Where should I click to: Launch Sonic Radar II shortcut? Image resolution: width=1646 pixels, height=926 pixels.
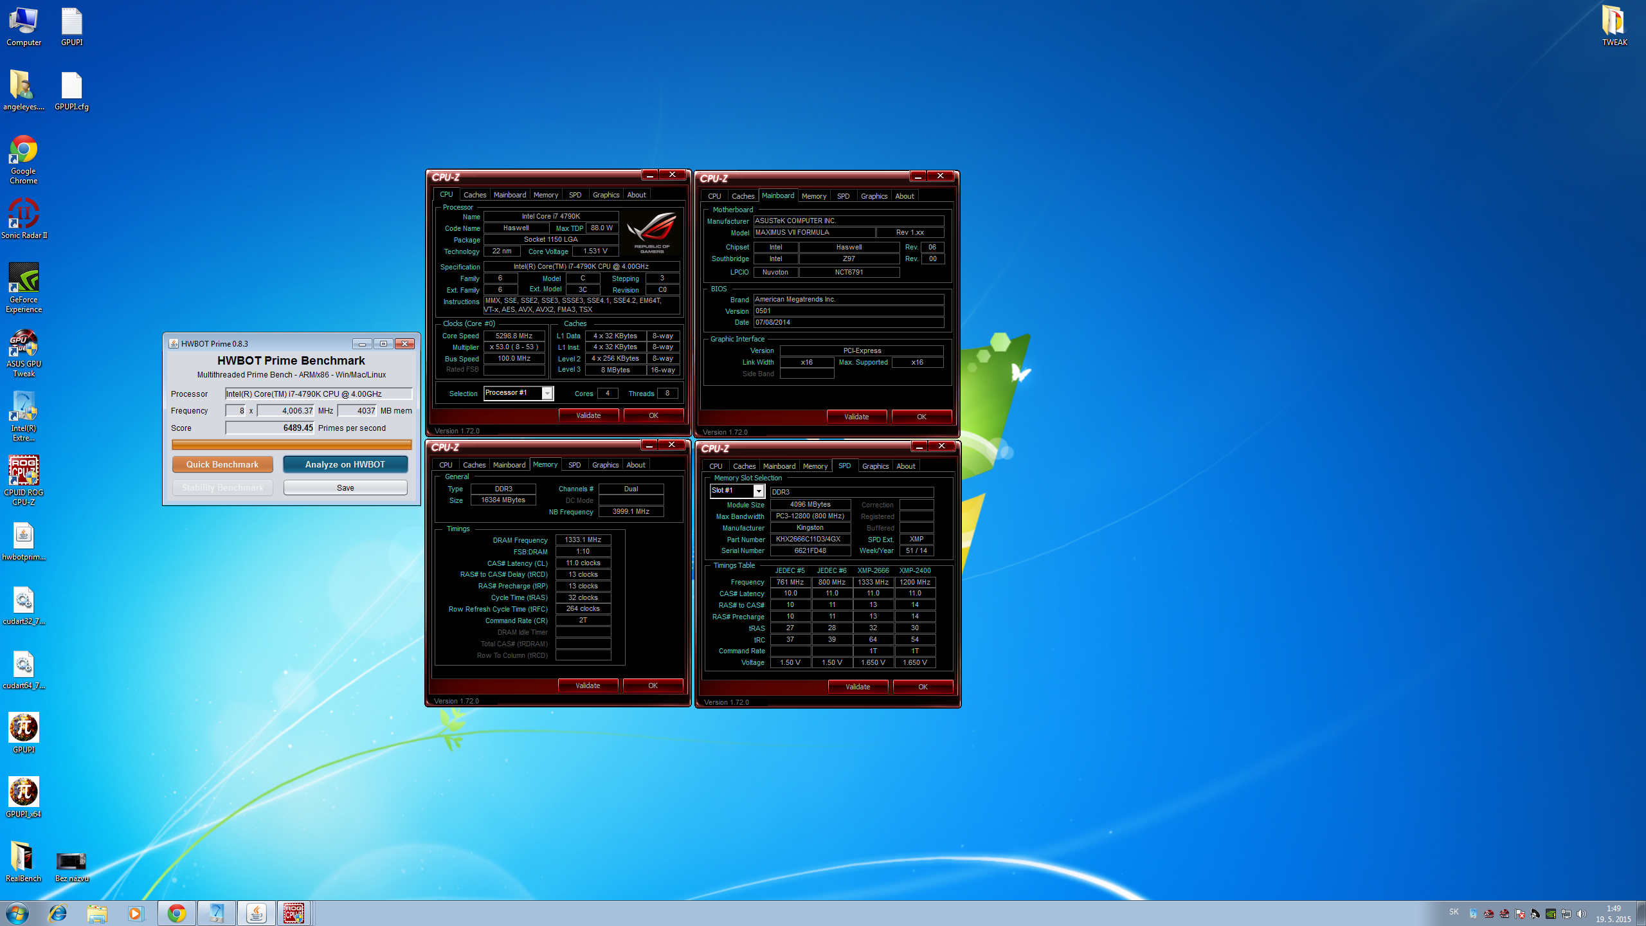point(24,219)
